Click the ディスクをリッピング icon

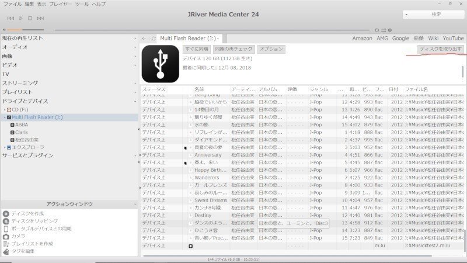coord(6,222)
